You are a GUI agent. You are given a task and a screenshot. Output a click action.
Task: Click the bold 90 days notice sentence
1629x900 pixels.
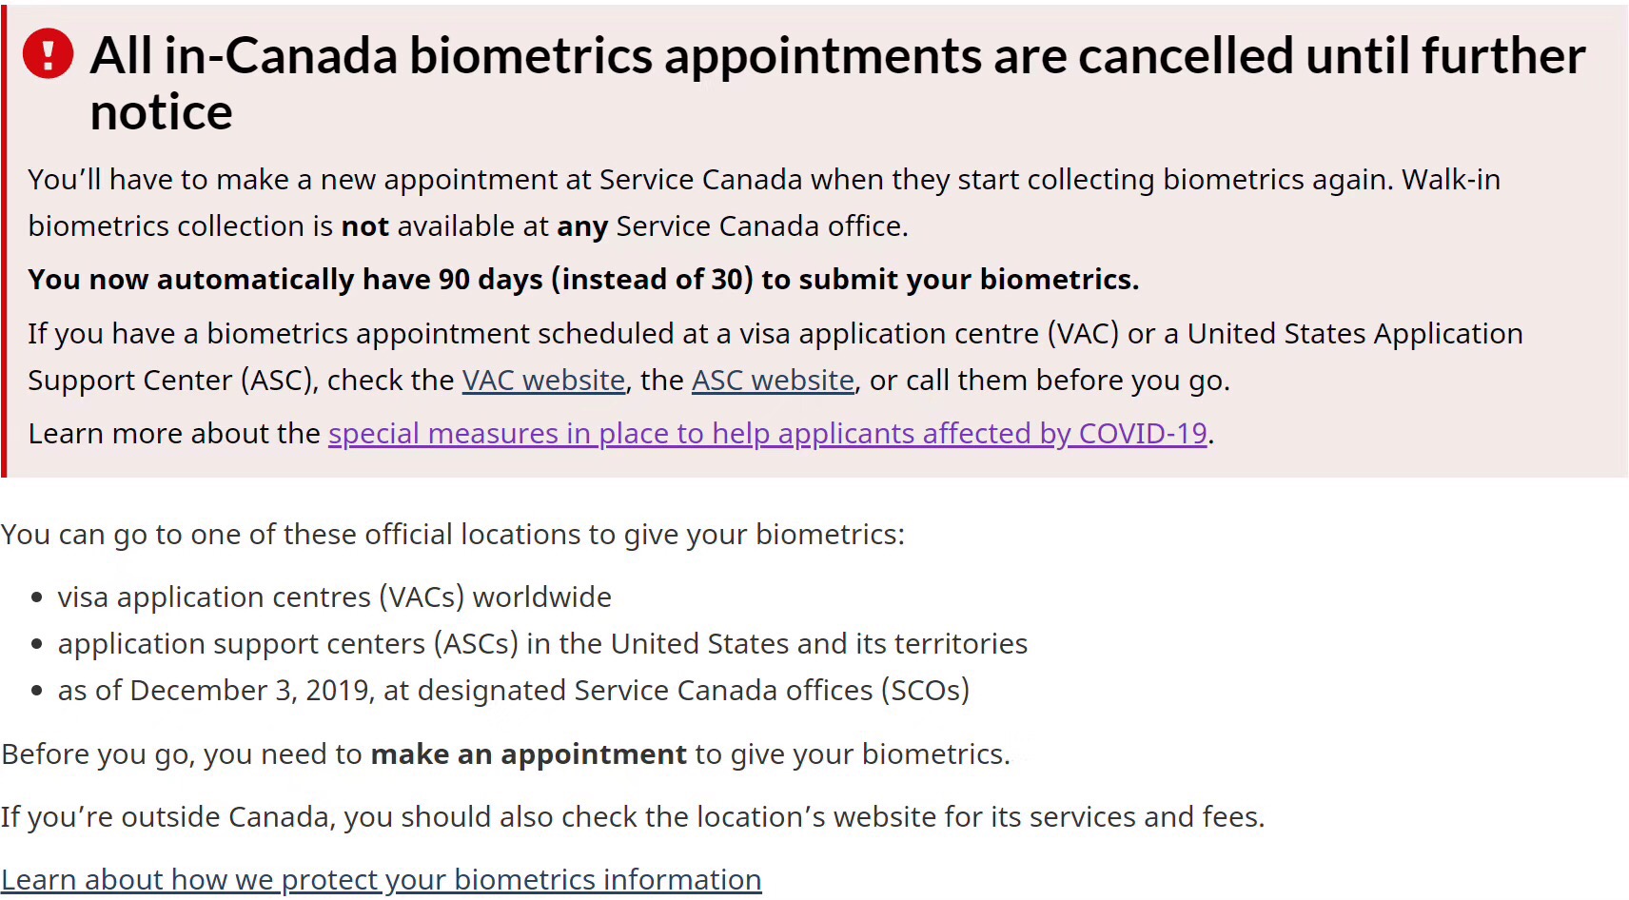tap(582, 280)
